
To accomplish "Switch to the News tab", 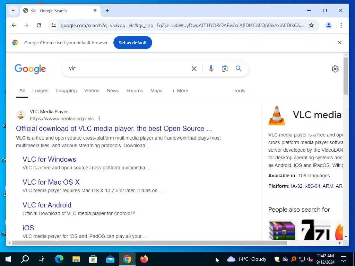I will click(113, 90).
